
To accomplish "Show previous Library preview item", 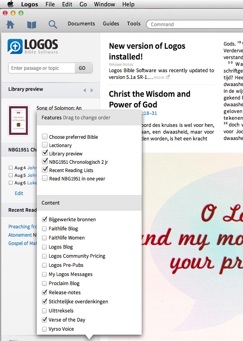I will (x=84, y=90).
